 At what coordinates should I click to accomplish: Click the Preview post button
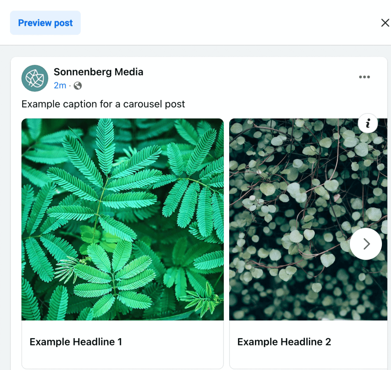pos(45,23)
